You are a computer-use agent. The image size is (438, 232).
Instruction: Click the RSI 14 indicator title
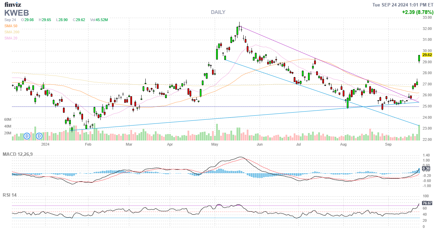tap(10, 195)
